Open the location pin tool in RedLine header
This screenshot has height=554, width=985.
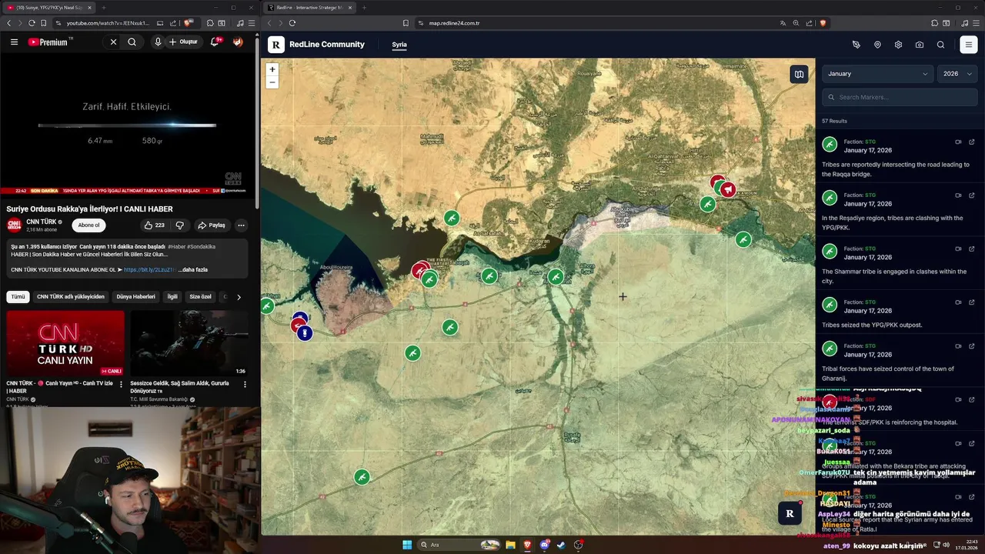tap(877, 45)
